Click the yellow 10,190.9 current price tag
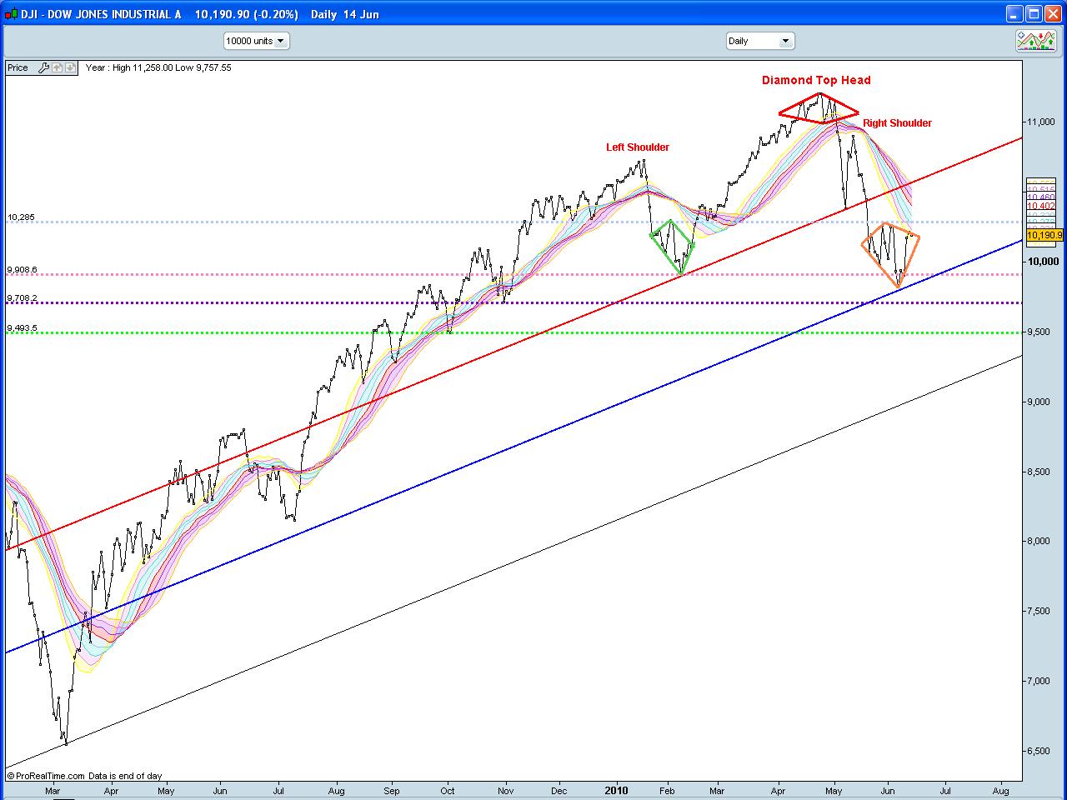1067x800 pixels. 1044,236
